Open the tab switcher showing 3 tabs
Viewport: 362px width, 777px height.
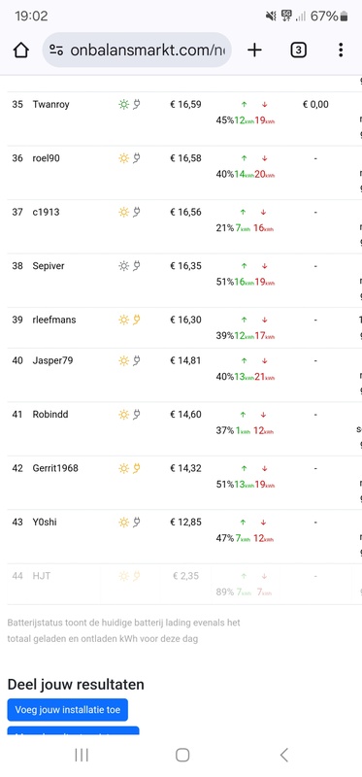click(298, 51)
